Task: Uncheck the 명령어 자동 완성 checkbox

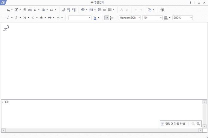Action: pyautogui.click(x=162, y=124)
